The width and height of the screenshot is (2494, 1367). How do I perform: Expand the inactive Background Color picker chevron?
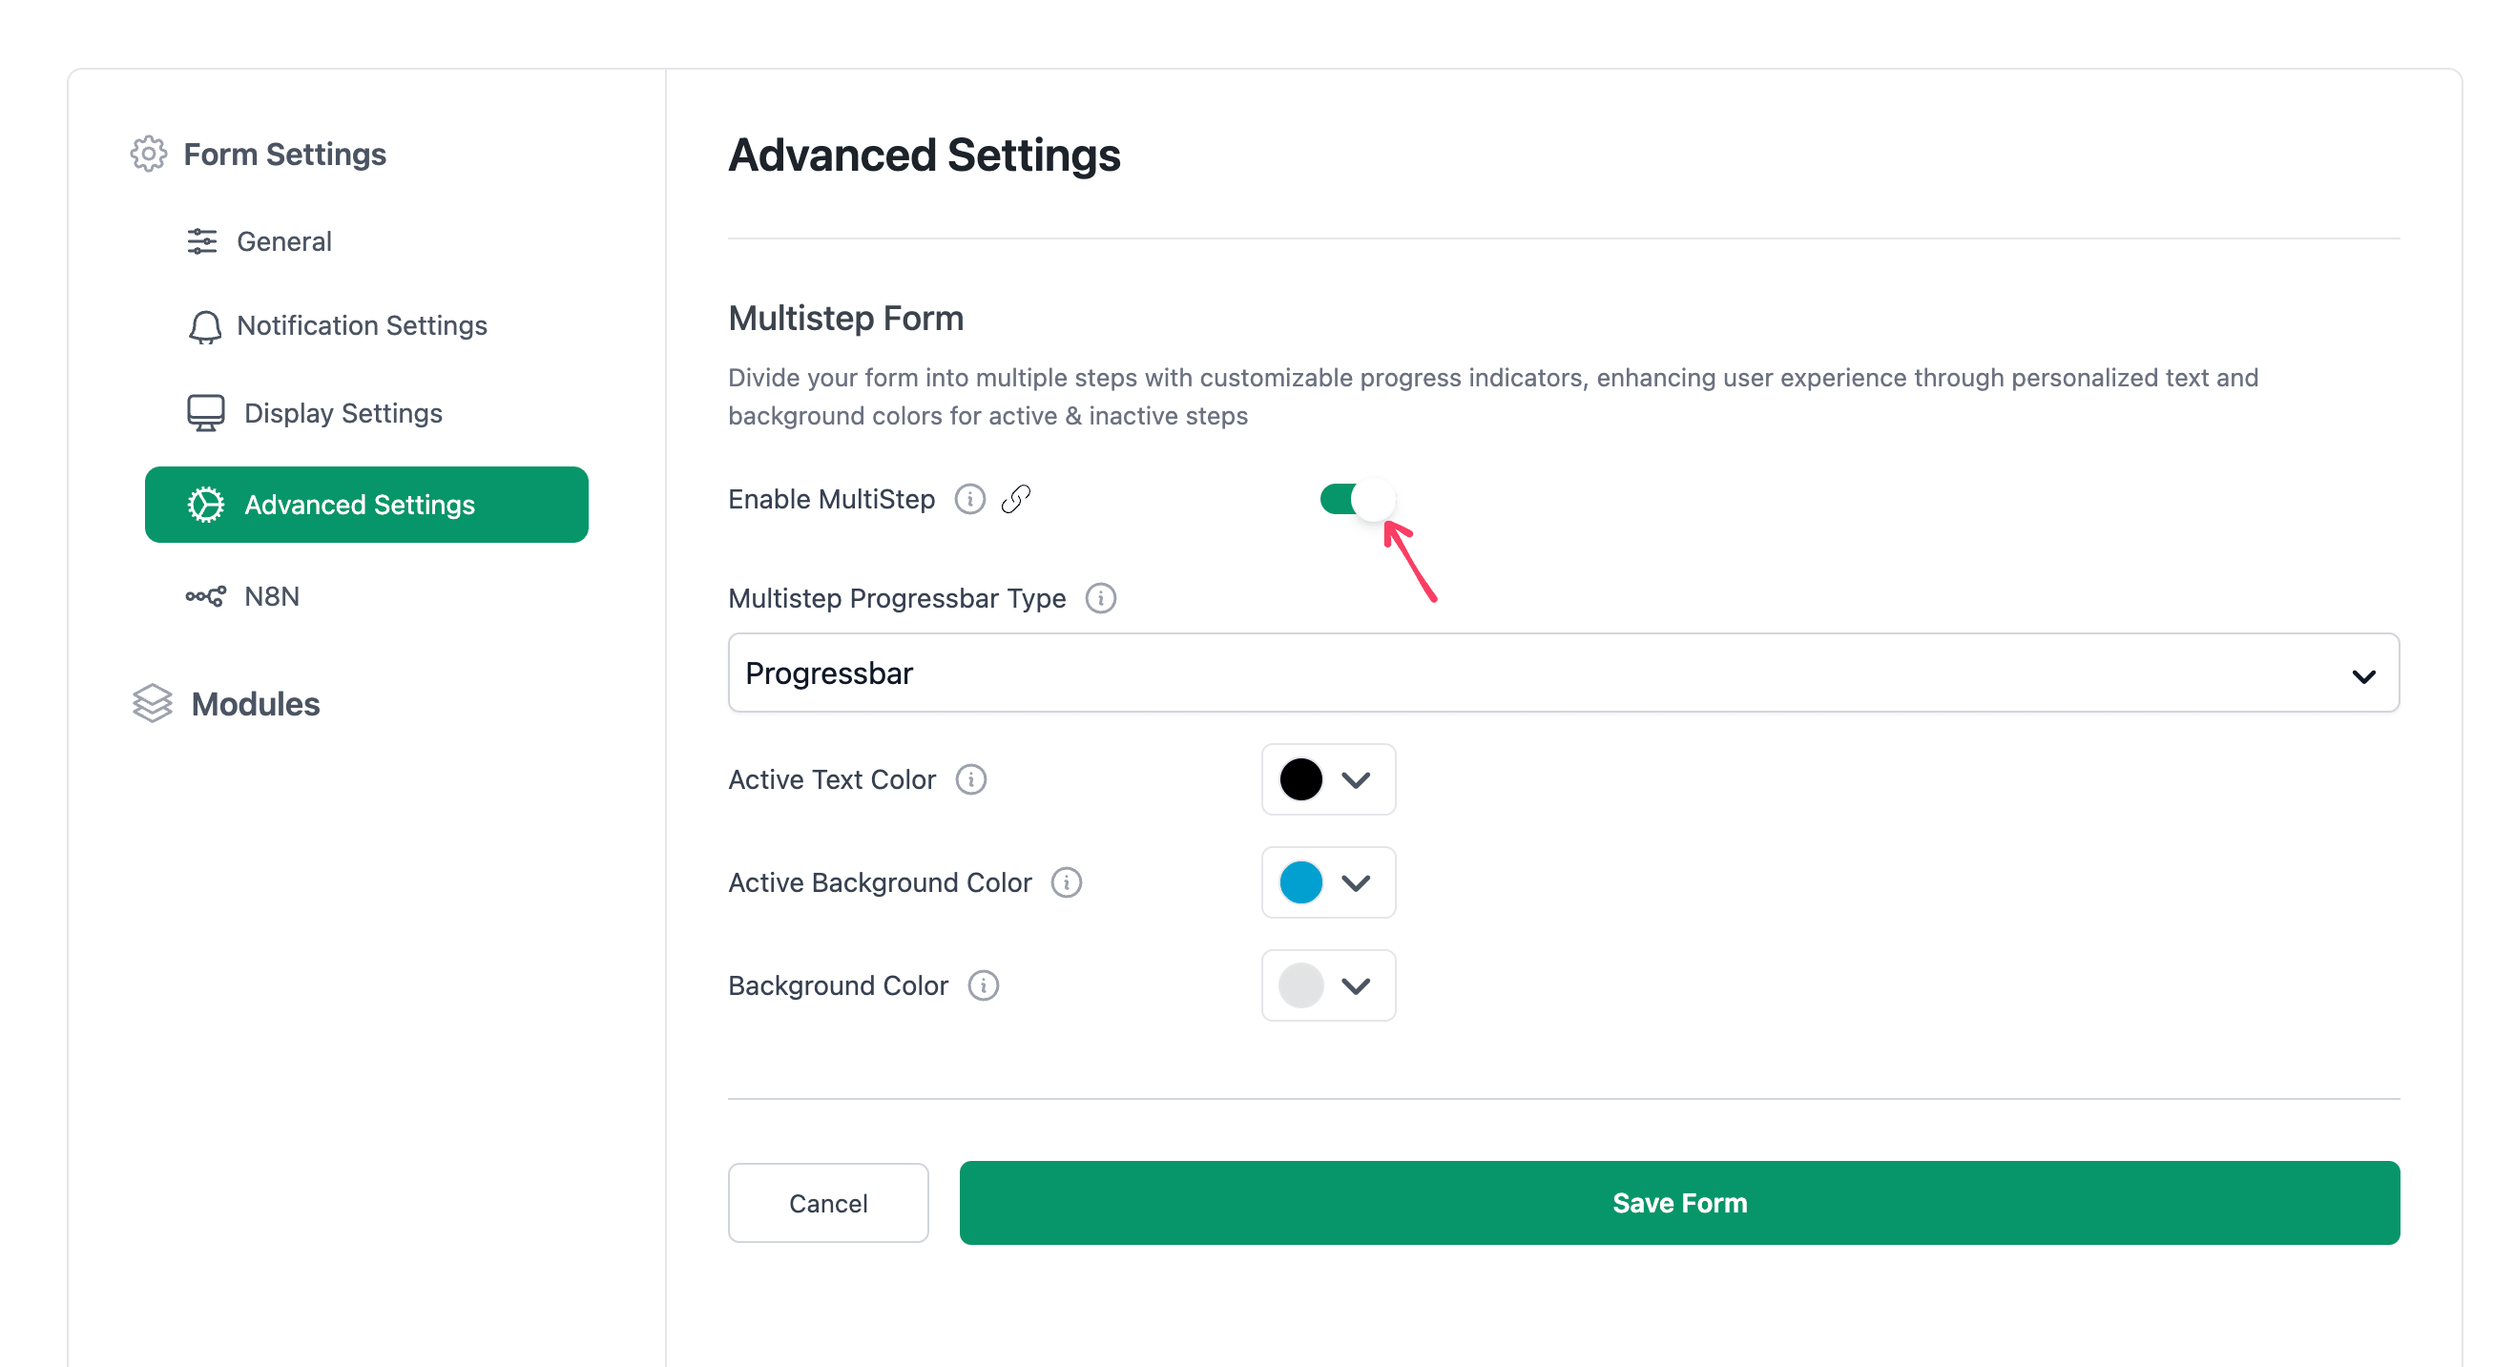1356,985
